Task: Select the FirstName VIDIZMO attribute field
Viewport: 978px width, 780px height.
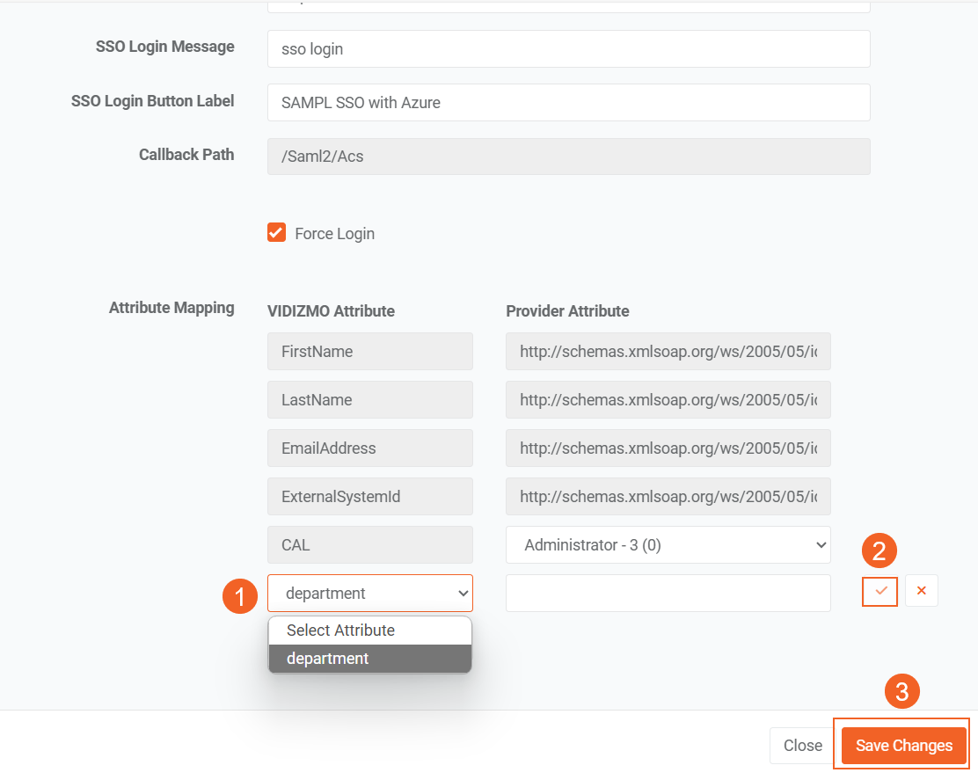Action: coord(370,352)
